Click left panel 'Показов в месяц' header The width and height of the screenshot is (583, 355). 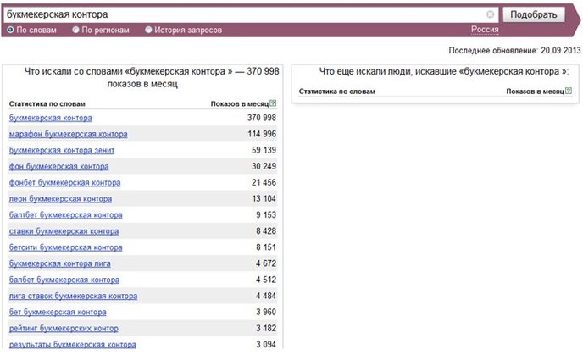(240, 103)
